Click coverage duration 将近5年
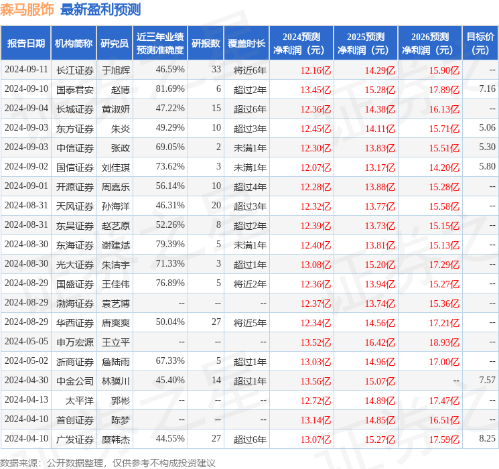The width and height of the screenshot is (499, 469). pos(250,323)
